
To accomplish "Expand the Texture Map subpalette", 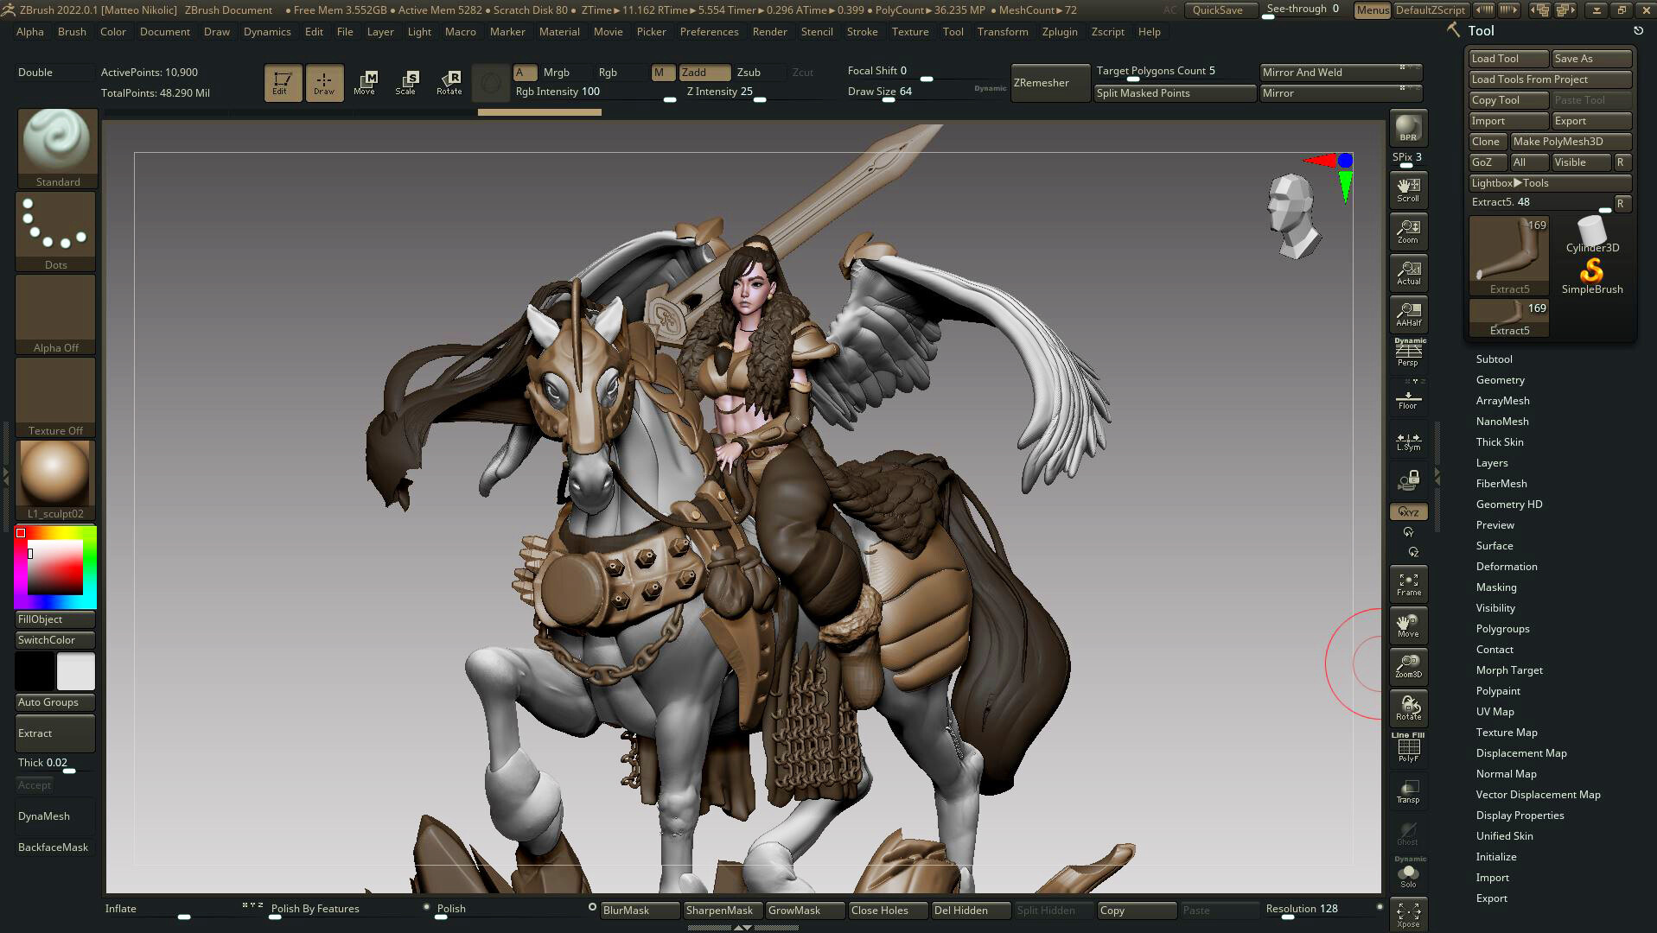I will pos(1507,732).
